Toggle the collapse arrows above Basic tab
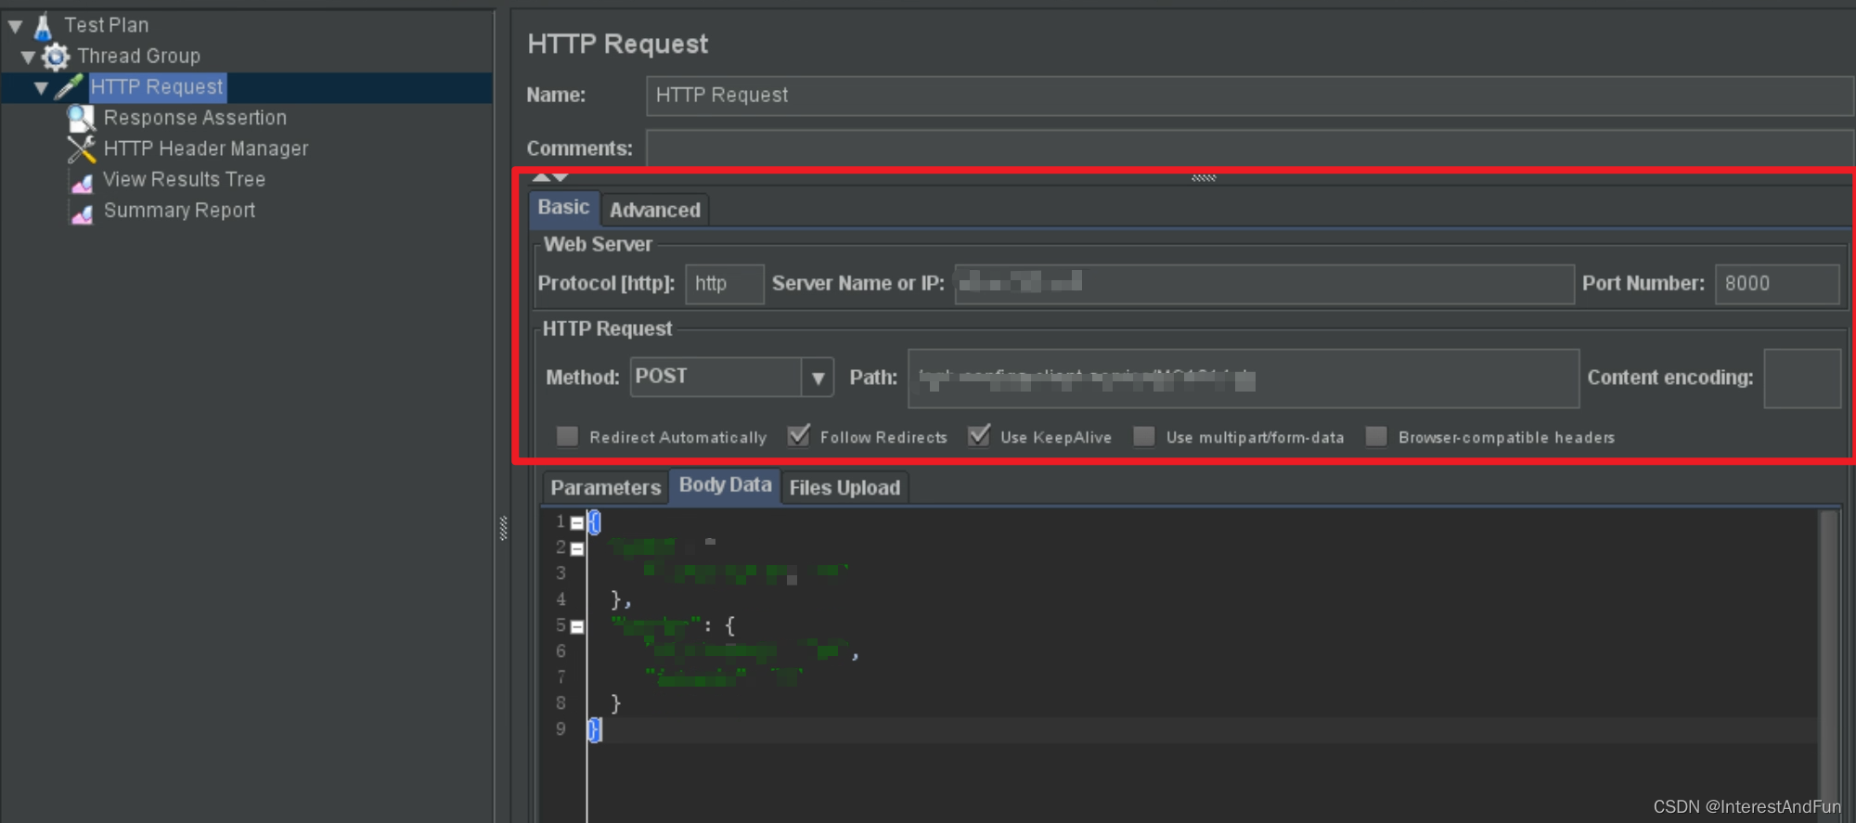This screenshot has height=823, width=1856. (550, 176)
